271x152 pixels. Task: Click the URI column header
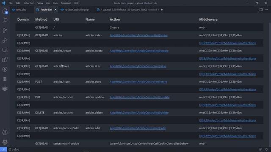(x=56, y=19)
